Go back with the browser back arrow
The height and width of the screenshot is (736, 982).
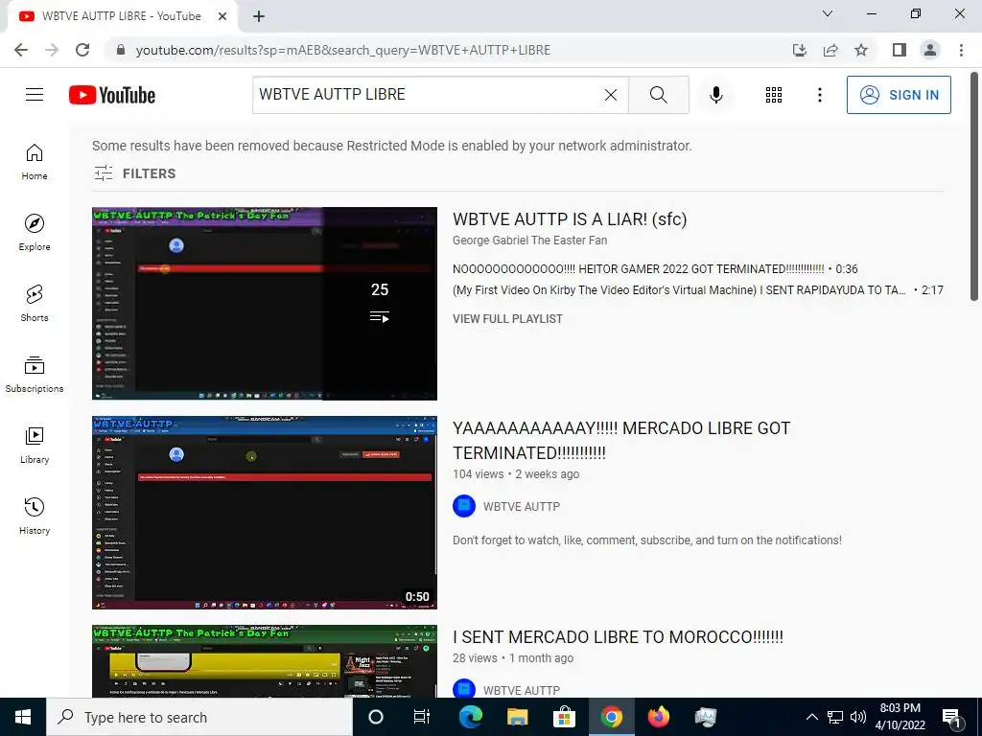21,50
